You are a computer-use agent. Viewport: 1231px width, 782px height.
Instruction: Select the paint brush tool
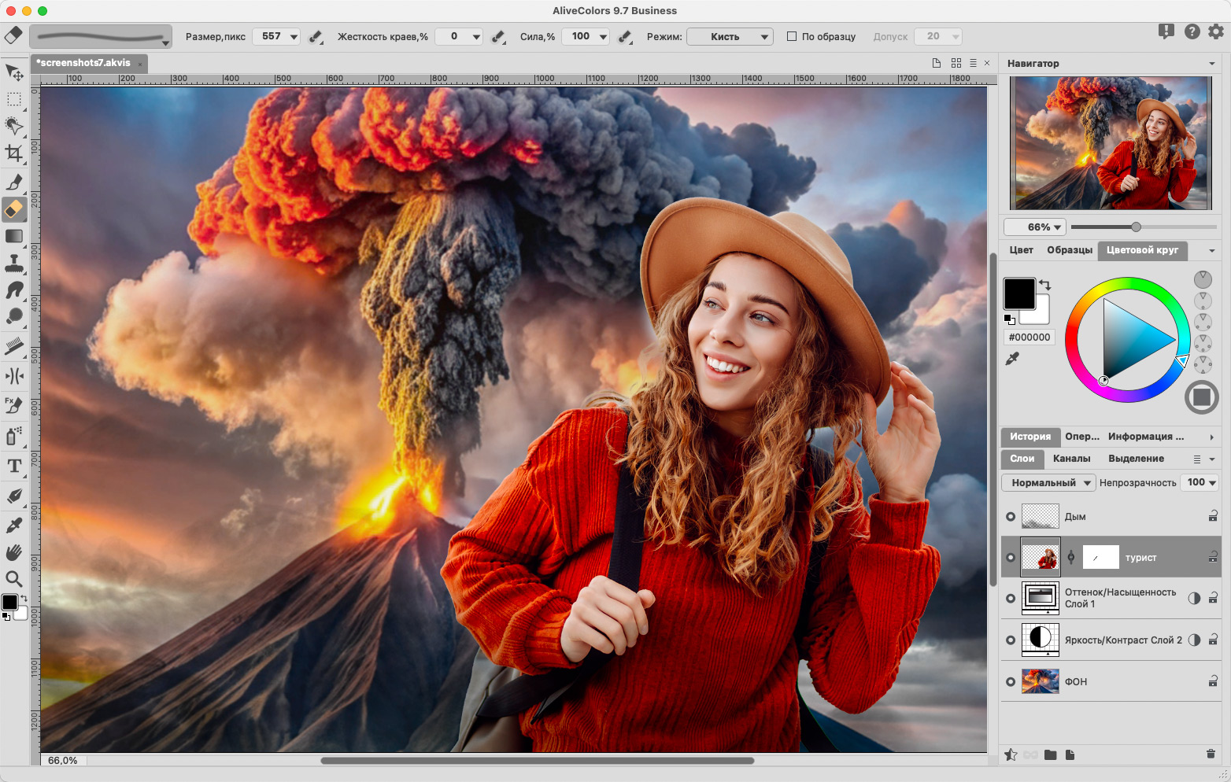(14, 183)
